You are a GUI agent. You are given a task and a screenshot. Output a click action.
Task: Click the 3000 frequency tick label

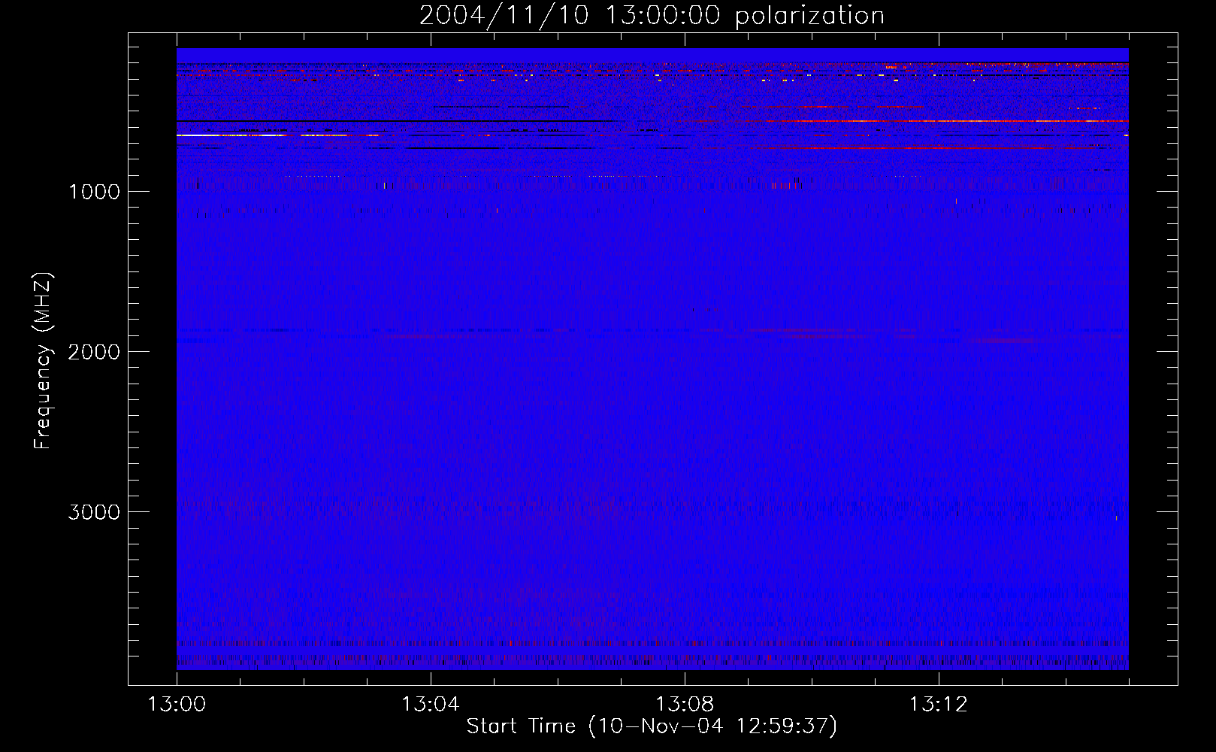pos(94,512)
